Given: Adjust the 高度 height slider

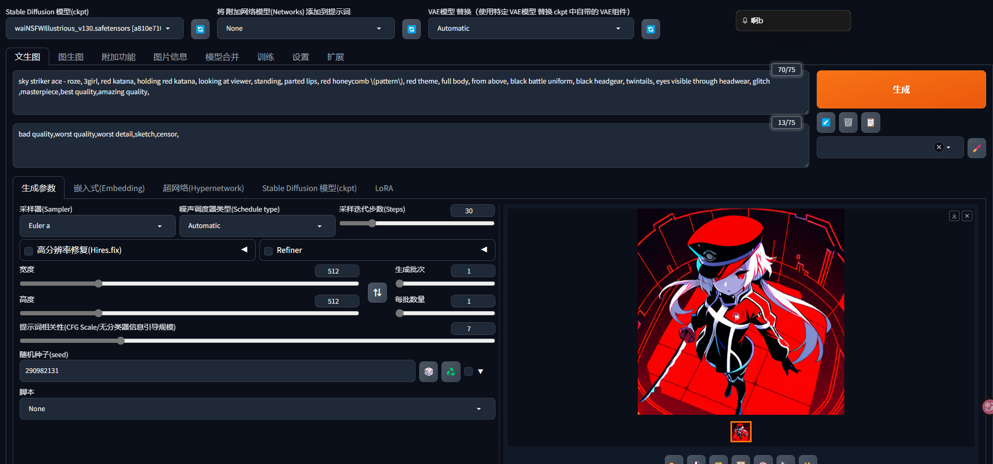Looking at the screenshot, I should pos(189,313).
